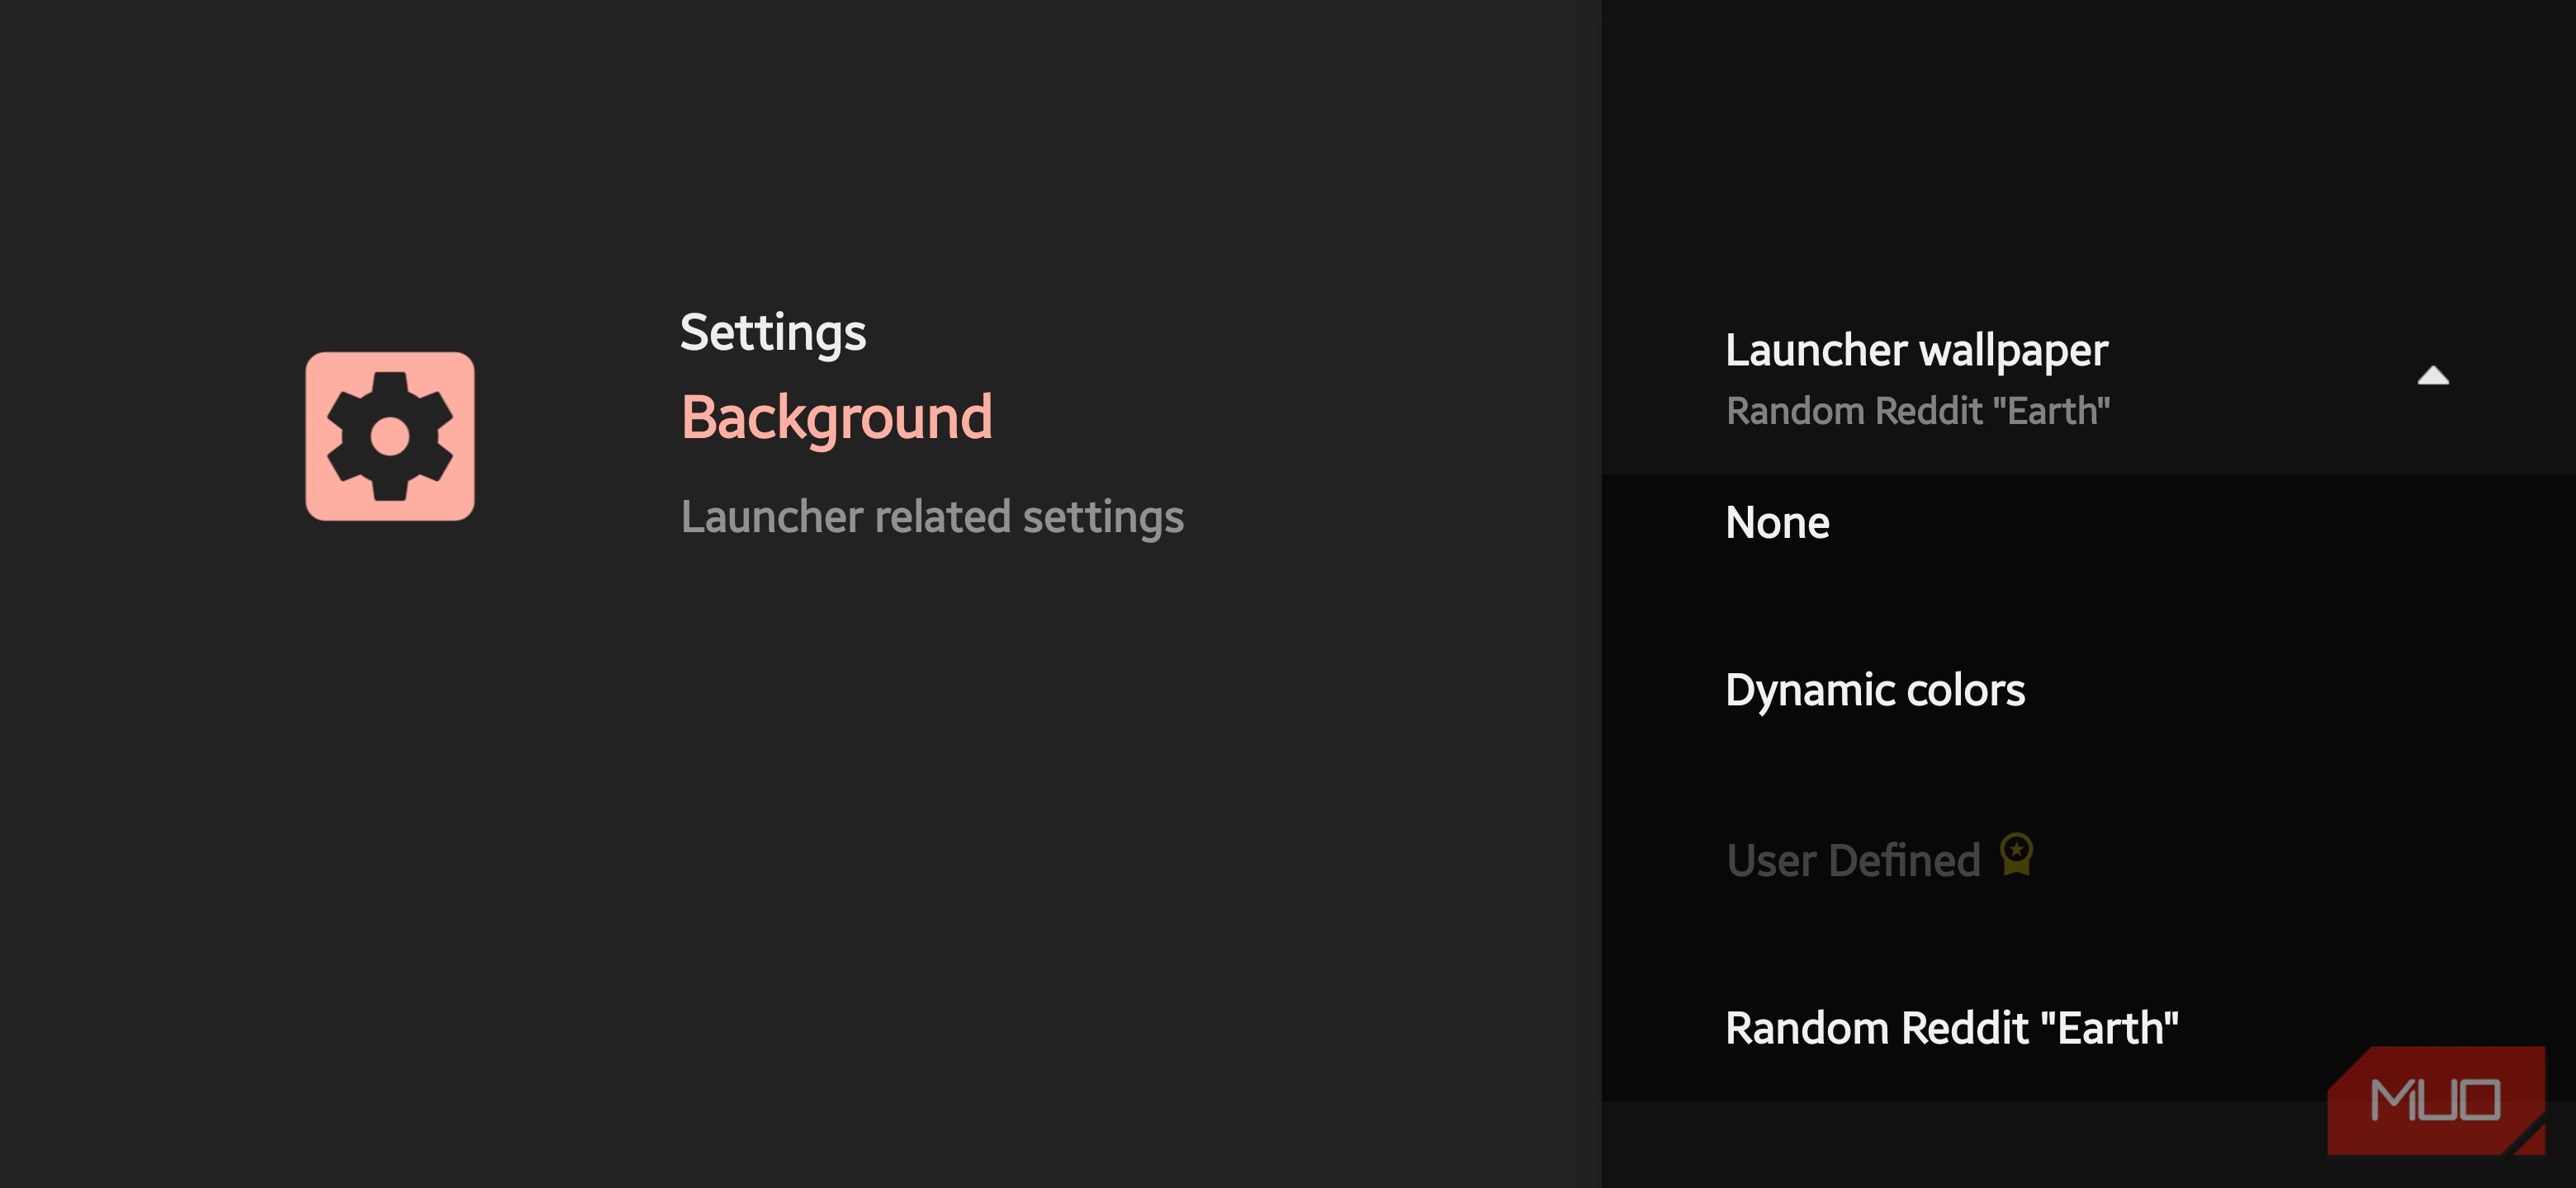
Task: Click the Background heading
Action: tap(836, 417)
